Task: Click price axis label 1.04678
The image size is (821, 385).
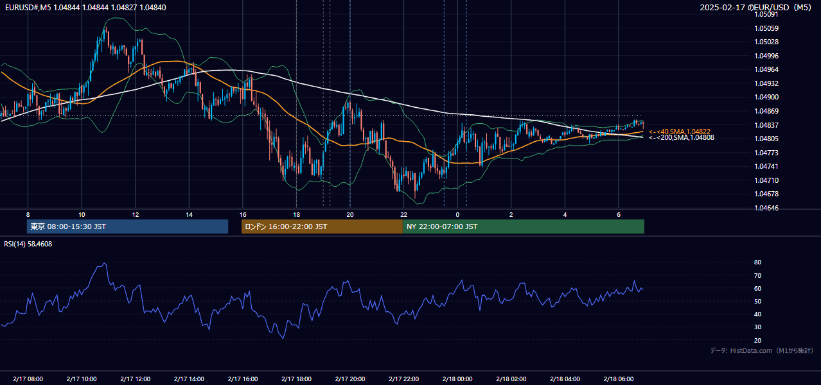Action: coord(766,194)
